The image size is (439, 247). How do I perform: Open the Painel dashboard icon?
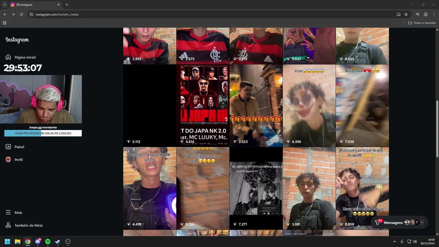8,147
